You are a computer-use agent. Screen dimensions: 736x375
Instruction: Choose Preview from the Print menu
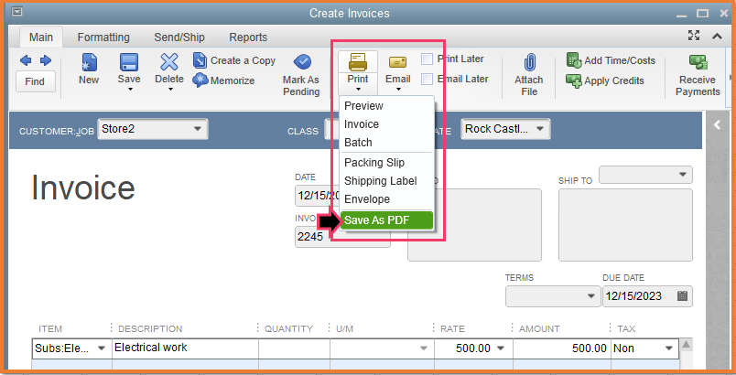point(387,106)
